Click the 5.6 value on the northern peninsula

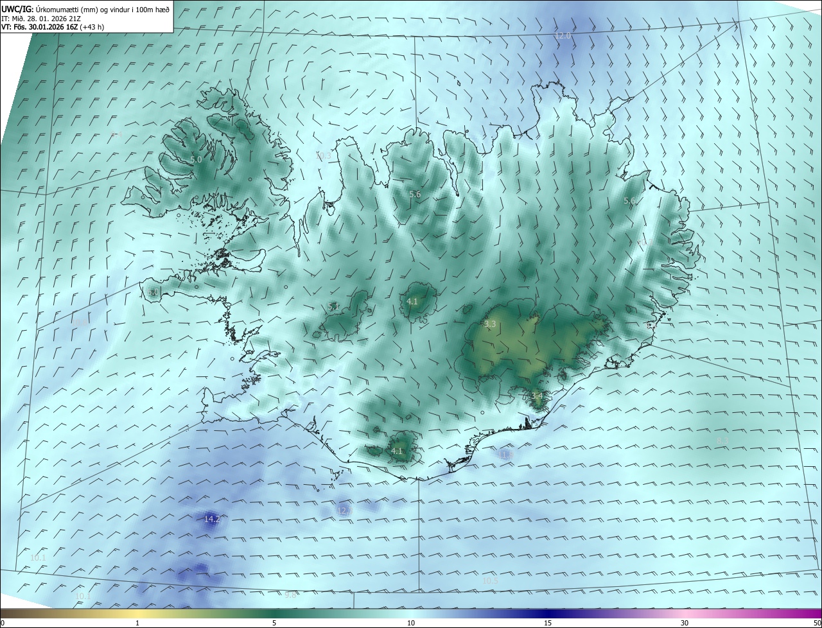point(415,194)
